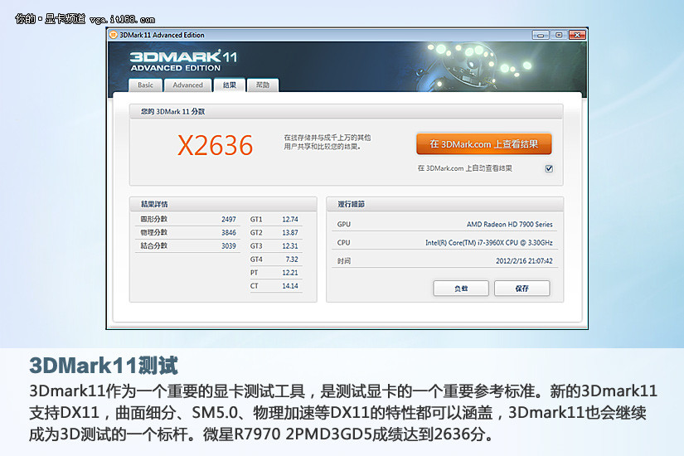Screen dimensions: 684x456
Task: Click the GT1 12.74 result
Action: click(x=274, y=219)
